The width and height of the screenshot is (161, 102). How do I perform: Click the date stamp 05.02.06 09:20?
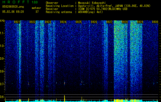tap(13, 12)
